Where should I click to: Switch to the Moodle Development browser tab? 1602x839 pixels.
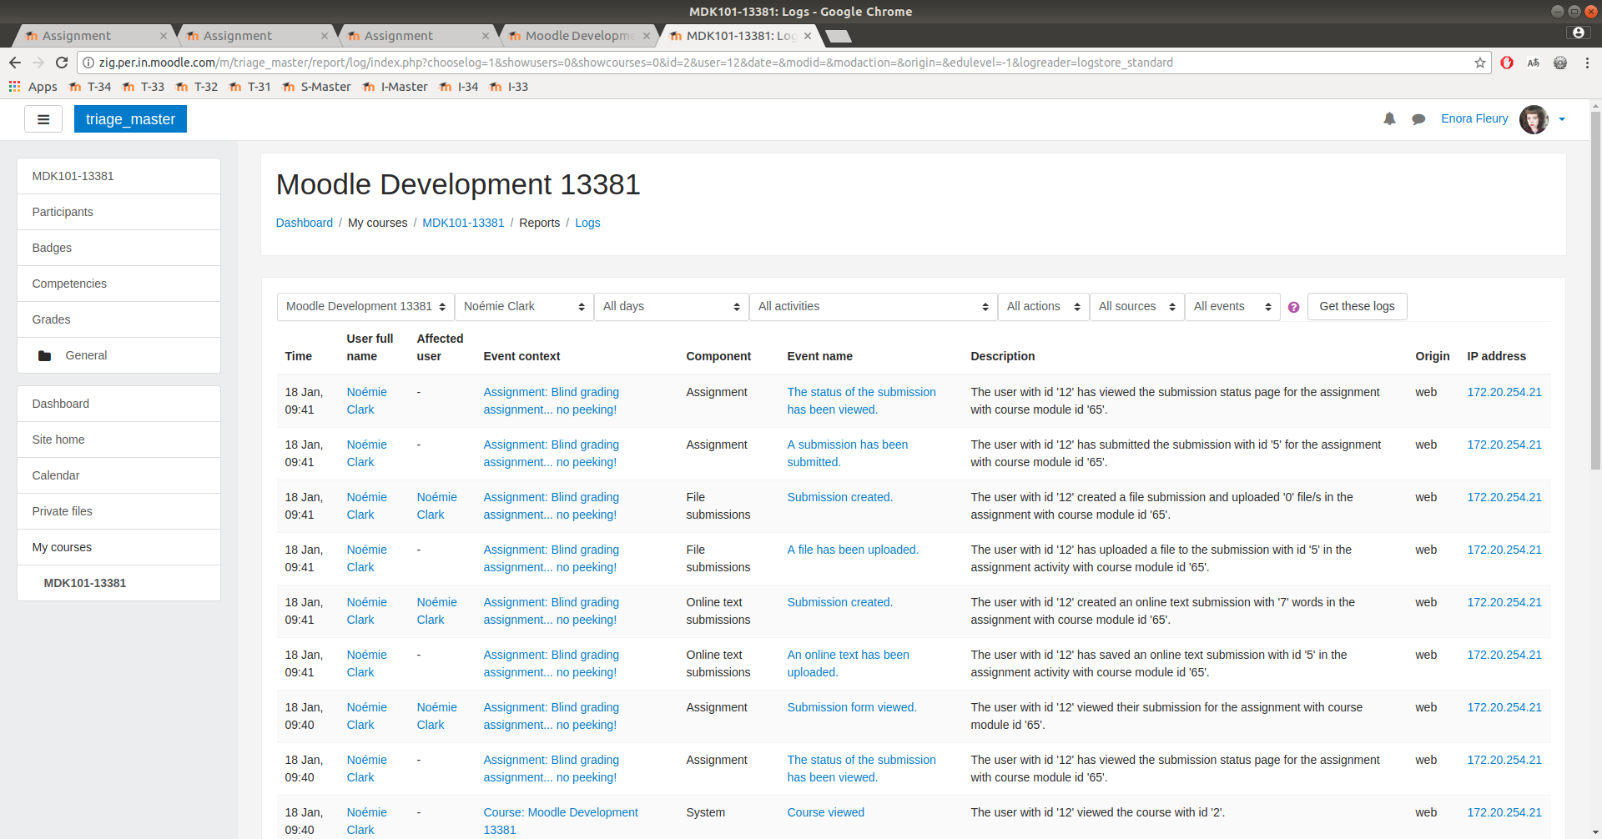point(575,36)
